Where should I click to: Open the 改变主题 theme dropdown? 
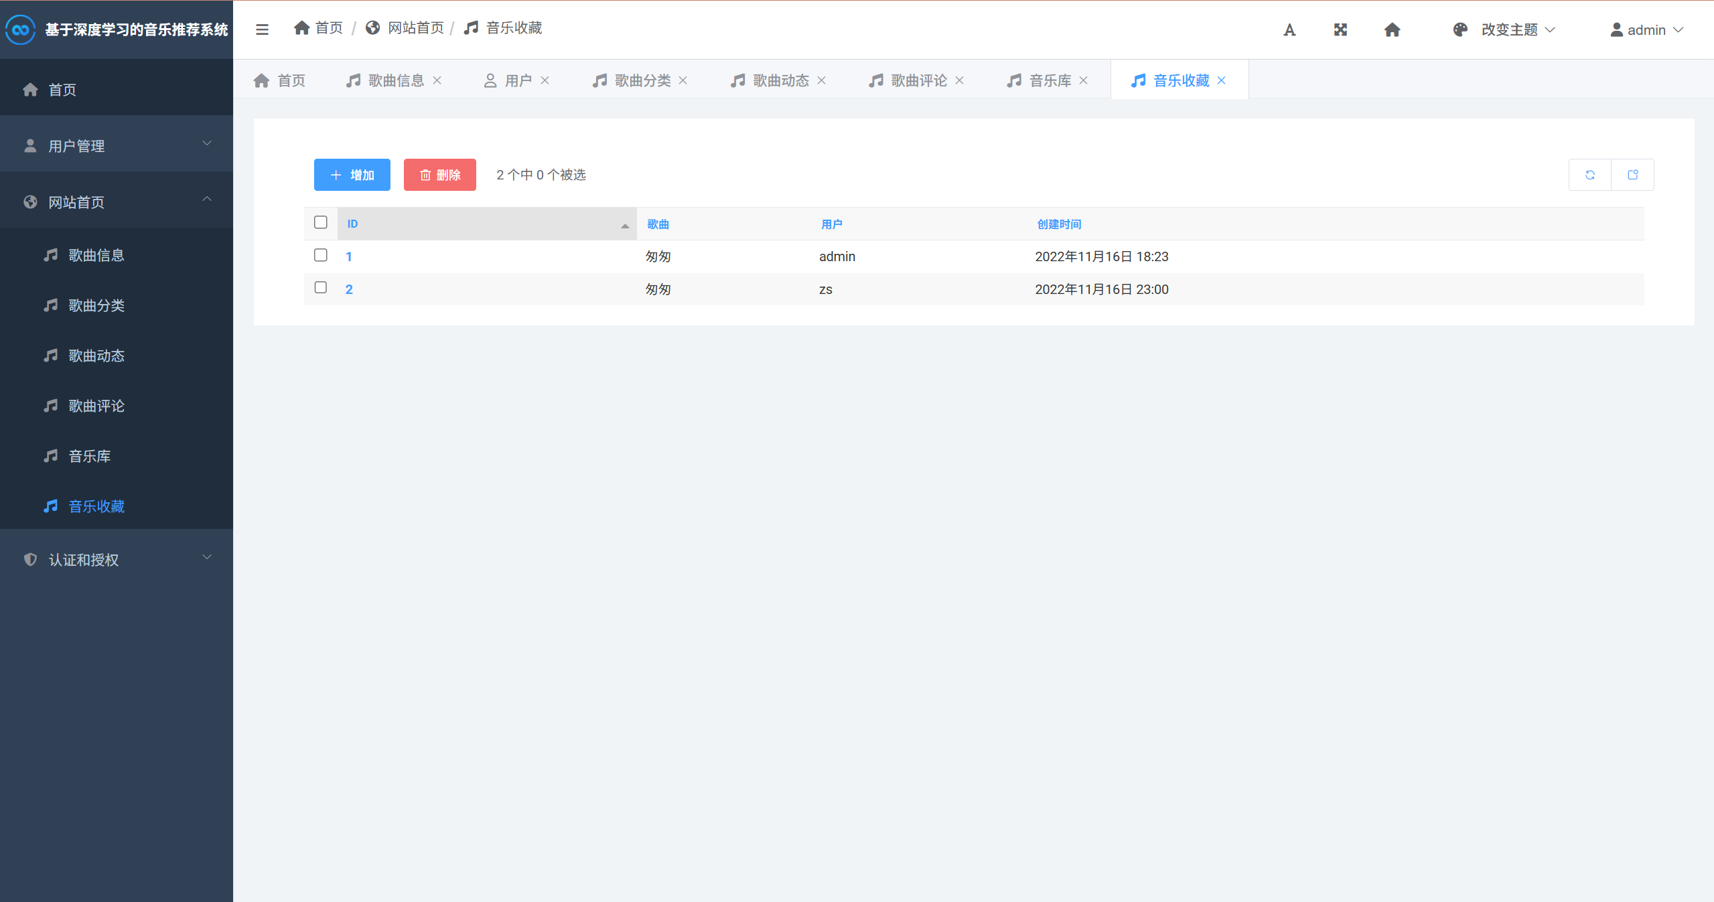(1504, 29)
